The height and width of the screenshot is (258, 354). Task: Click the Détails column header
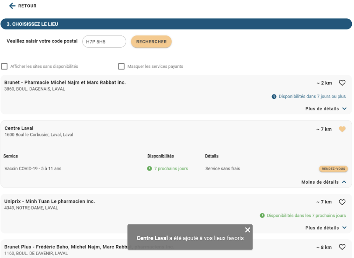[x=212, y=156]
